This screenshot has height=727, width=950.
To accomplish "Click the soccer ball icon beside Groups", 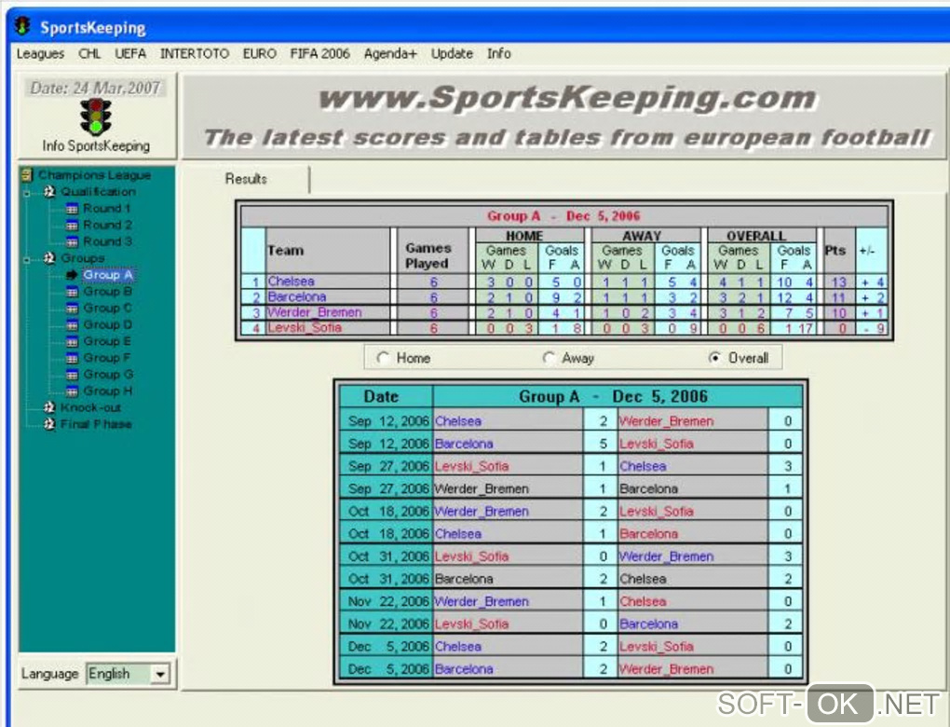I will click(49, 258).
